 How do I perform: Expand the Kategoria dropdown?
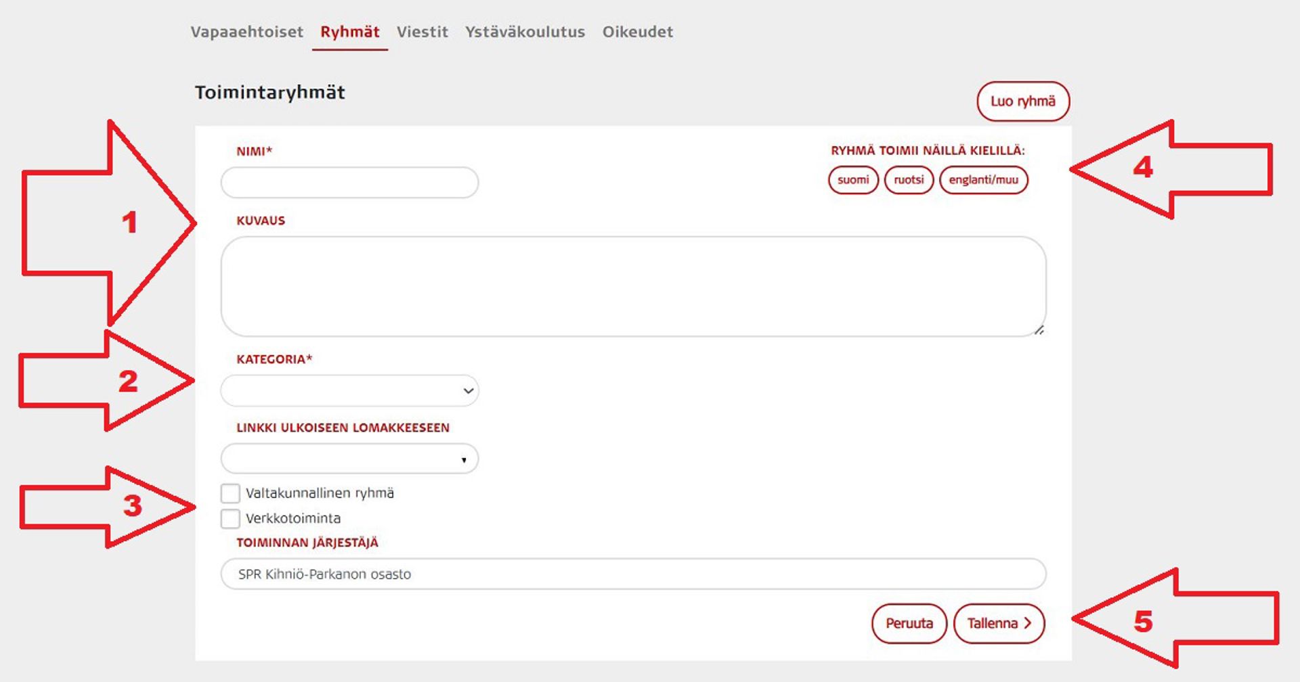tap(349, 390)
